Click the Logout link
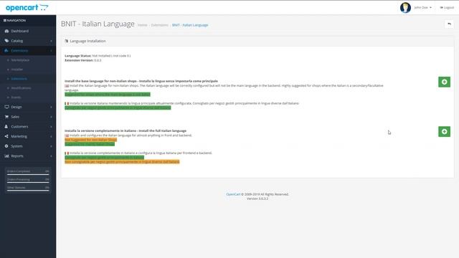 447,8
